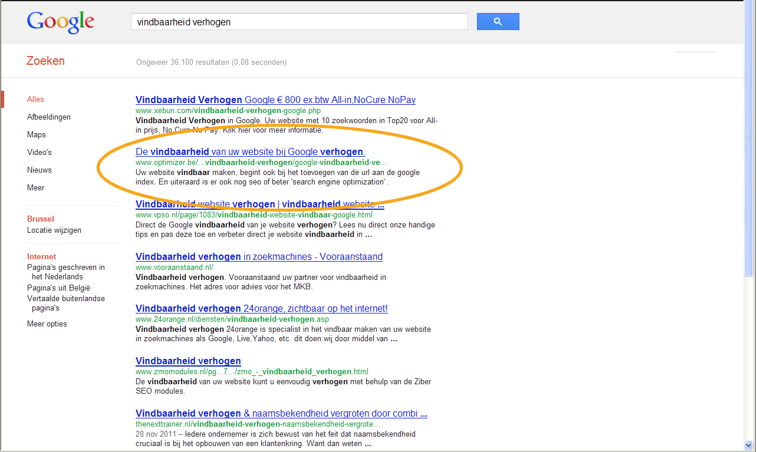The image size is (757, 452).
Task: Switch to Afbeeldingen results
Action: (49, 117)
